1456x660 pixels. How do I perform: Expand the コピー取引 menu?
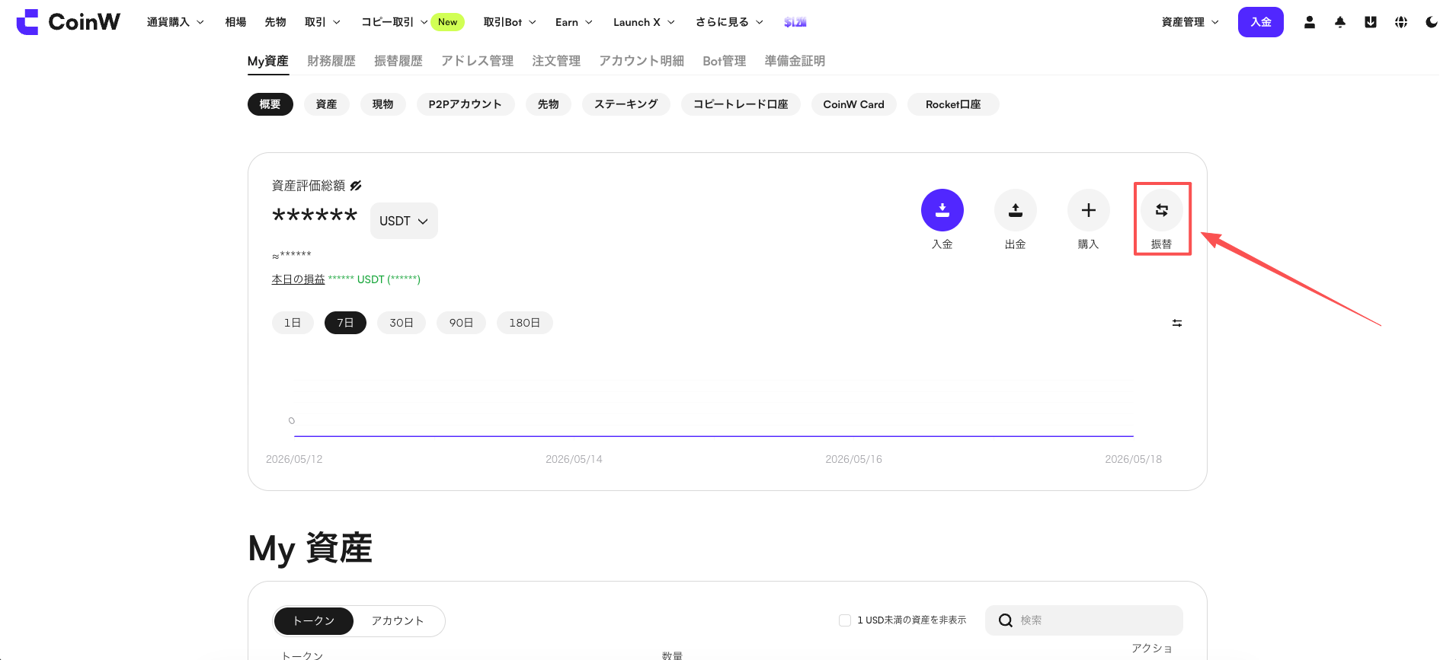coord(394,22)
